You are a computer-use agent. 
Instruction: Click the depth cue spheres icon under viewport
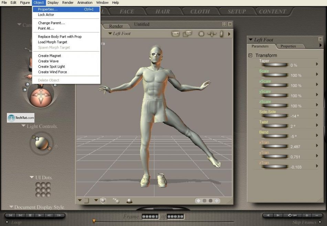click(116, 200)
